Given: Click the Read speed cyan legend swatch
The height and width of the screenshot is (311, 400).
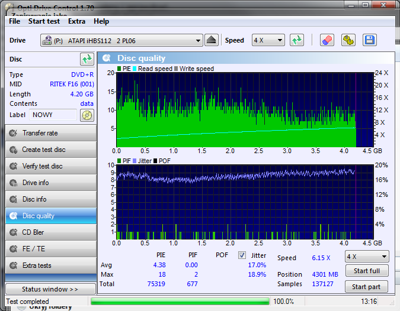Looking at the screenshot, I should click(x=135, y=69).
